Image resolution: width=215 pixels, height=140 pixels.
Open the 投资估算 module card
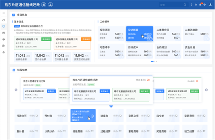(x=111, y=34)
